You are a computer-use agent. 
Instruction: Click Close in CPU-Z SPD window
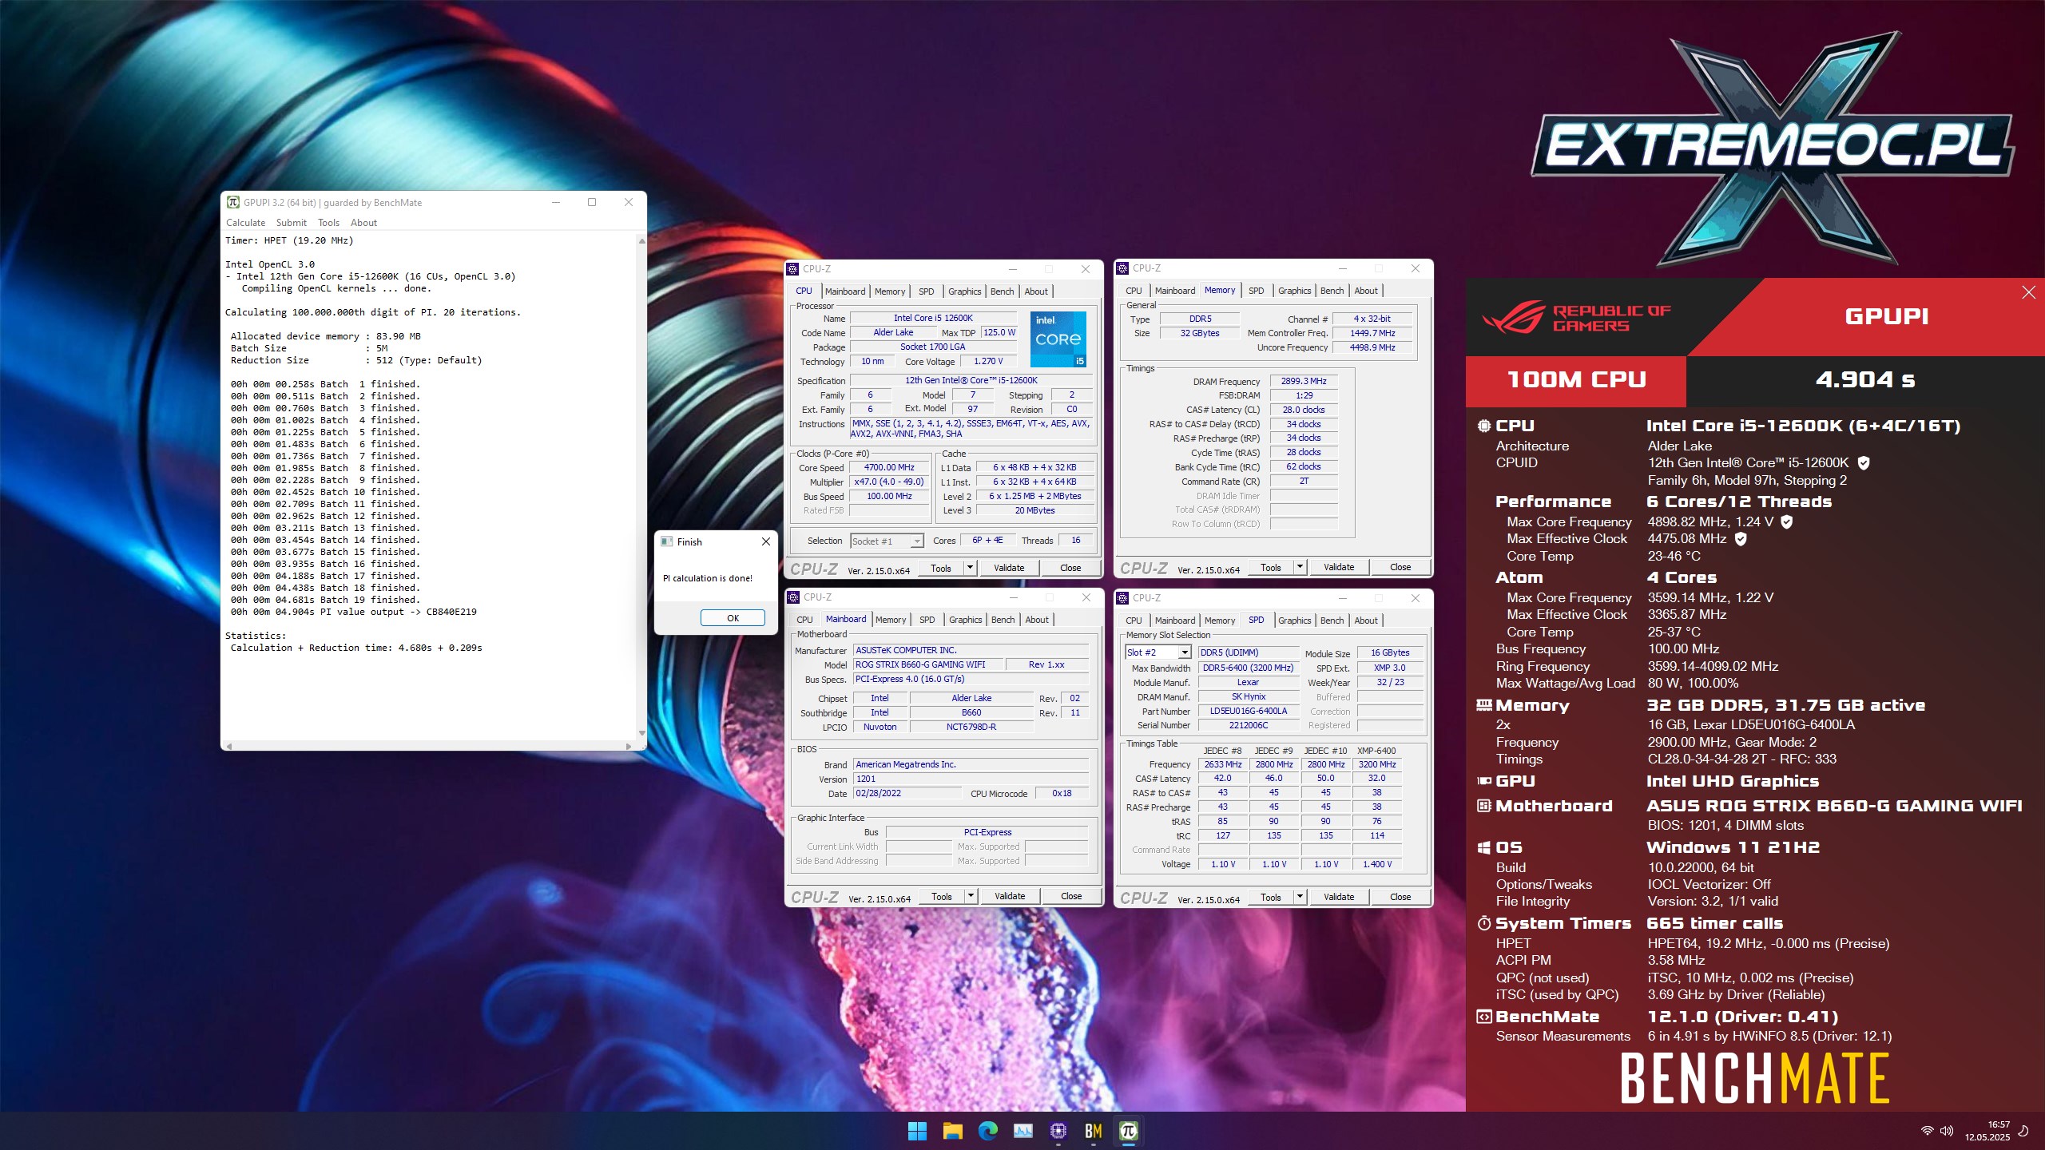1400,897
